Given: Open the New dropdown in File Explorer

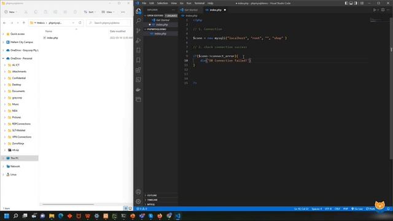Looking at the screenshot, I should [11, 12].
